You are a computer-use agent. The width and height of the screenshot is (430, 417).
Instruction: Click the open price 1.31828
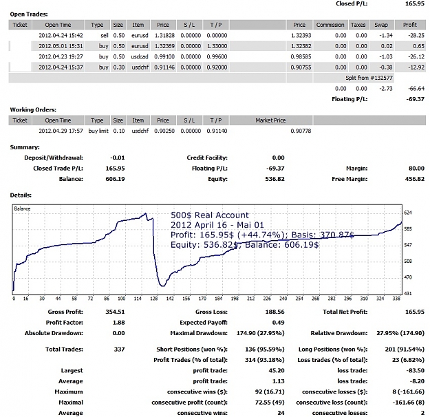click(x=164, y=35)
